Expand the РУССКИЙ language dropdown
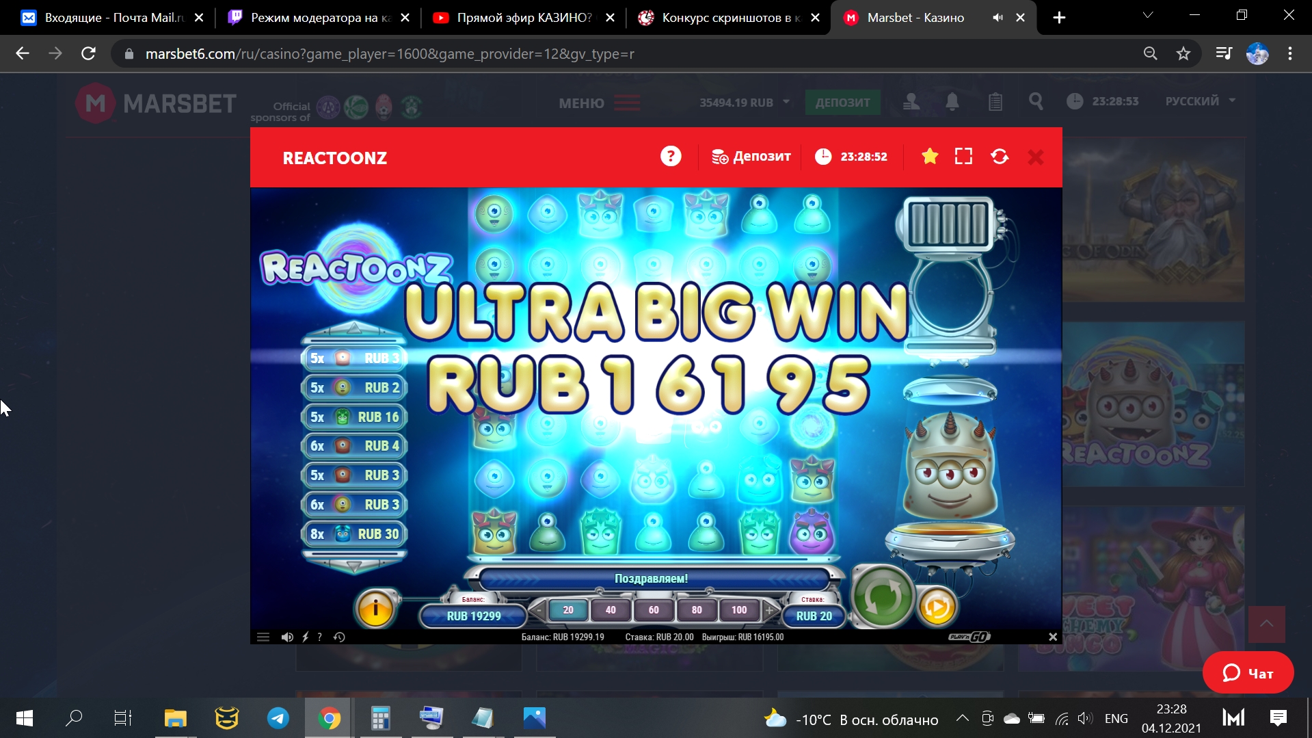 (x=1201, y=101)
